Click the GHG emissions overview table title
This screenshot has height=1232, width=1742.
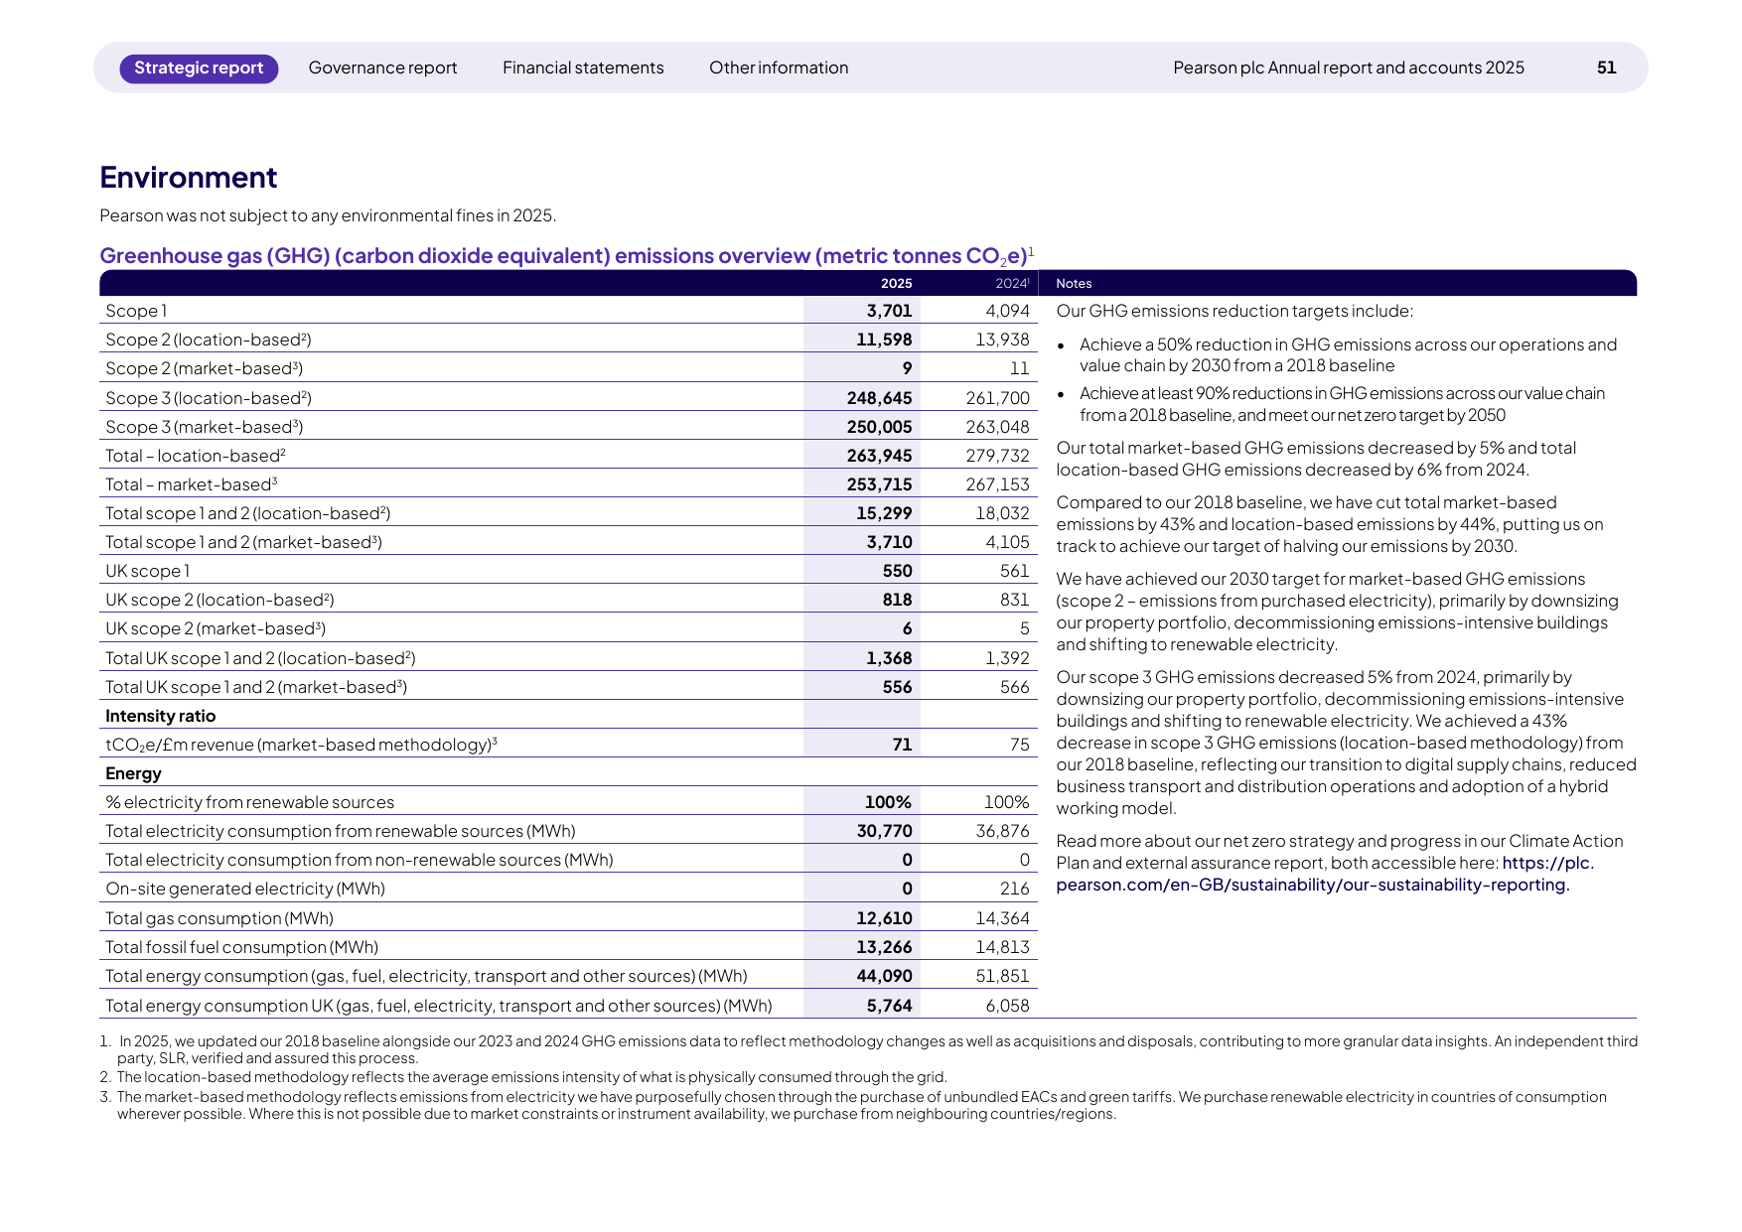click(x=567, y=256)
